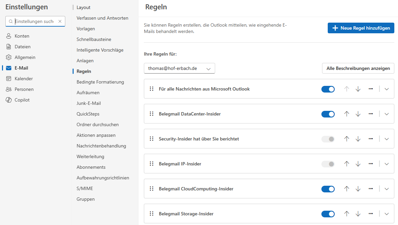
Task: Open more options for Belegmail IP-Insider rule
Action: point(370,164)
